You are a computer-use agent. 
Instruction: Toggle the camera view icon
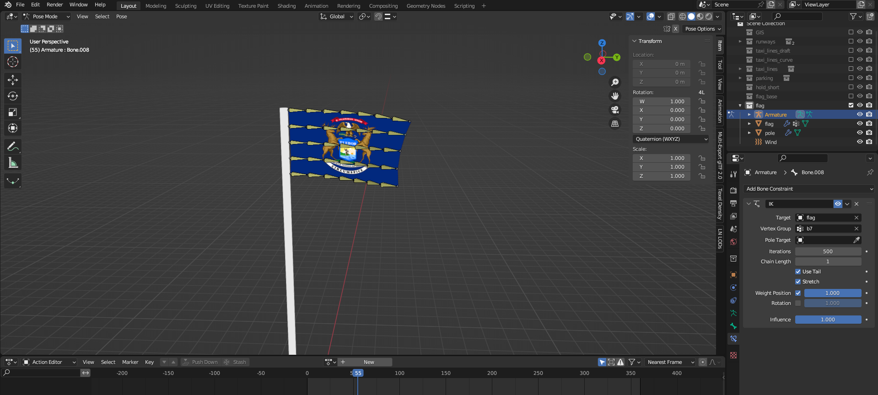click(x=615, y=110)
